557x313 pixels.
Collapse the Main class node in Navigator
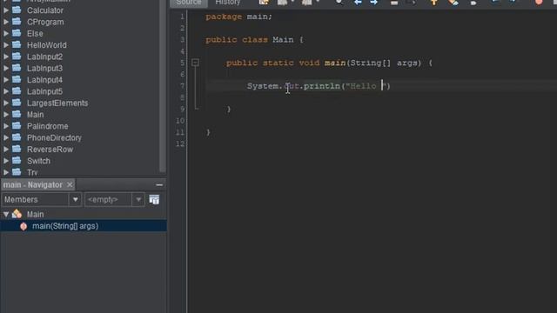tap(6, 215)
